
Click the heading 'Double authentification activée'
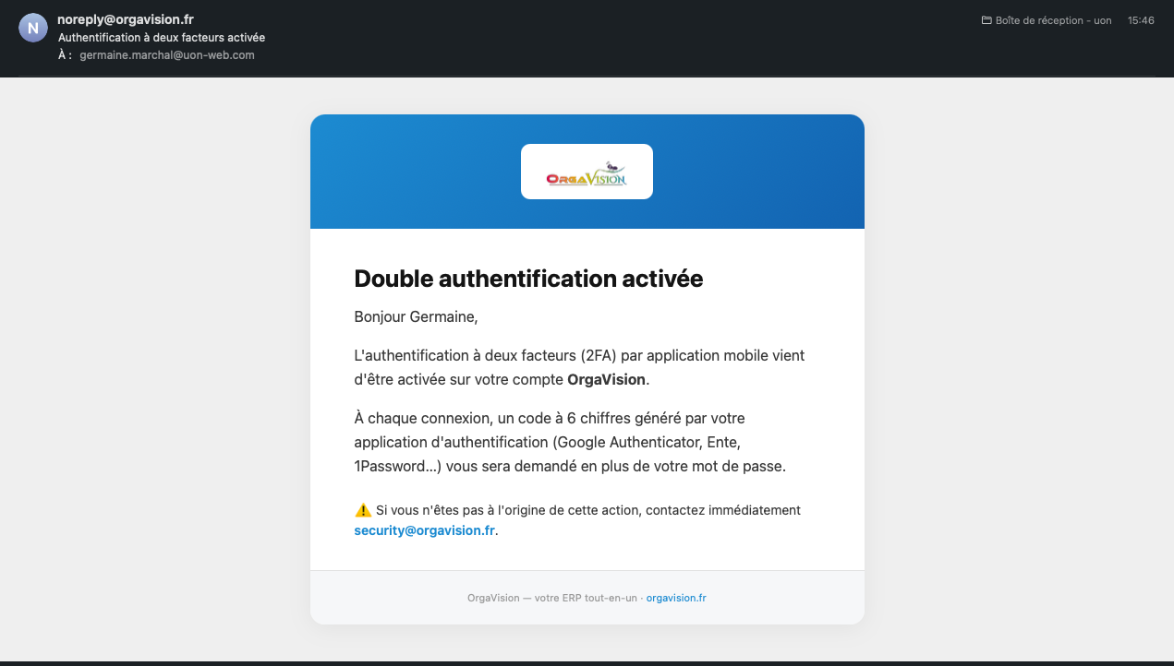pos(528,279)
